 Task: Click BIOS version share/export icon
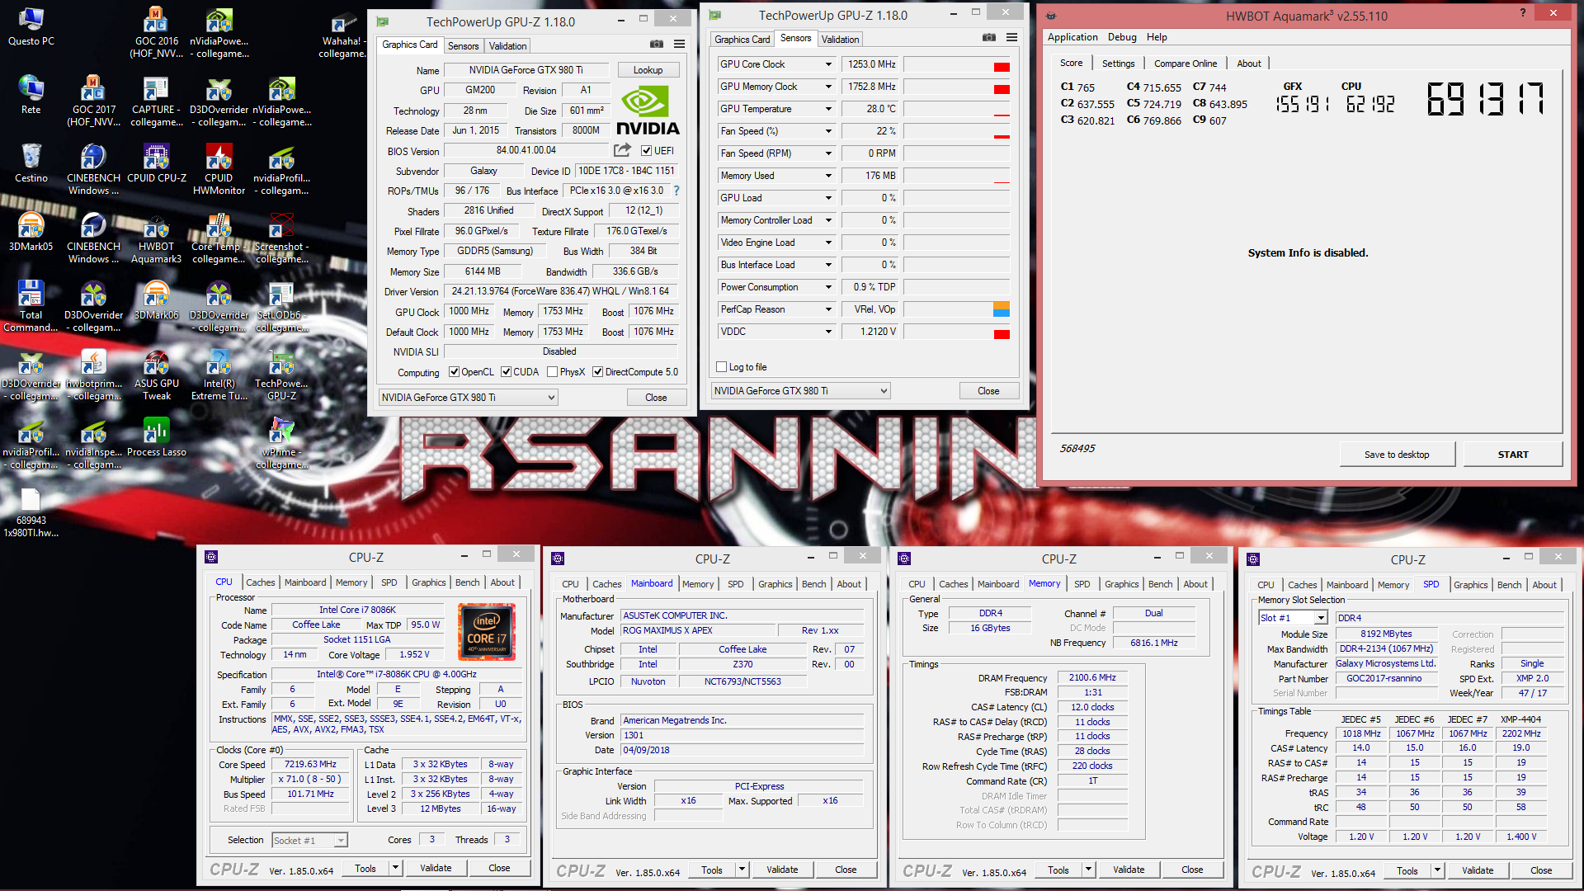[622, 150]
